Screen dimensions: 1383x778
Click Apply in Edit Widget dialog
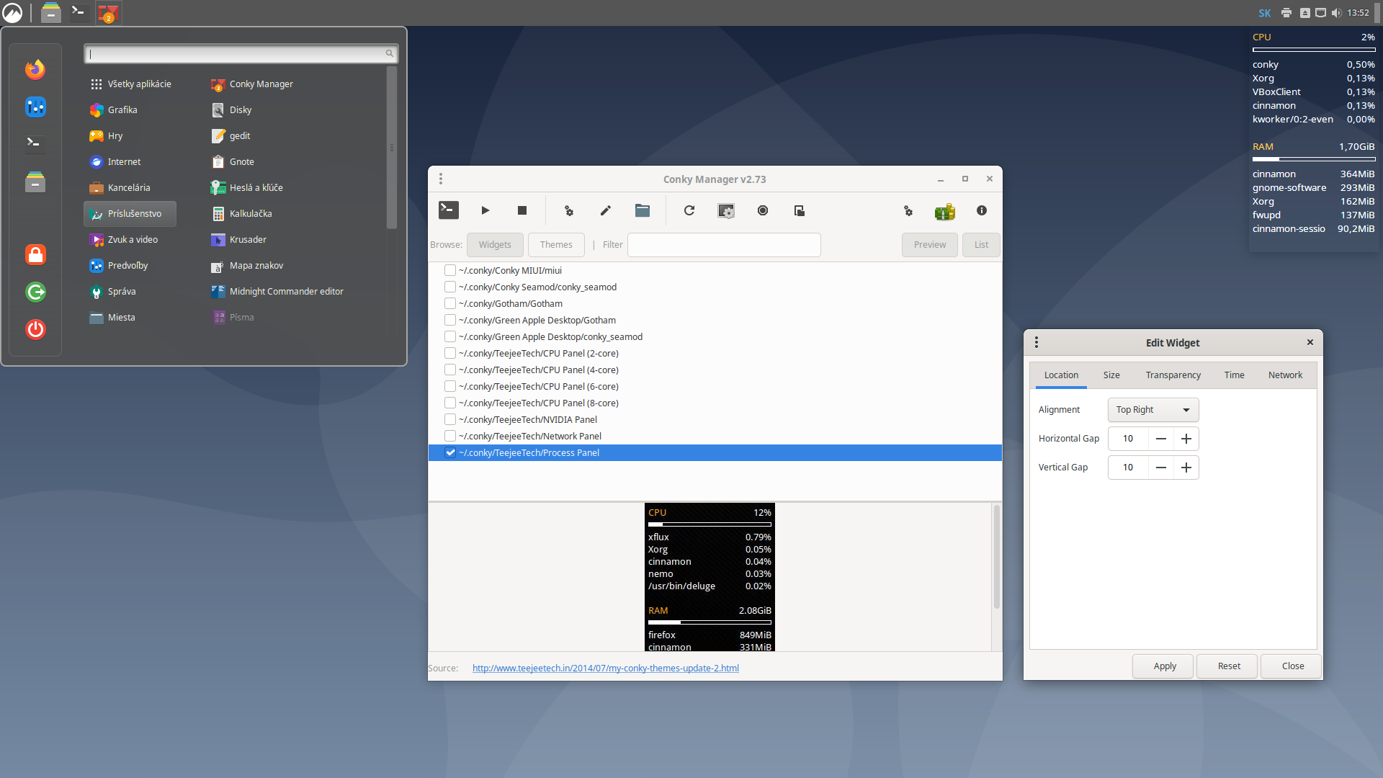tap(1164, 666)
